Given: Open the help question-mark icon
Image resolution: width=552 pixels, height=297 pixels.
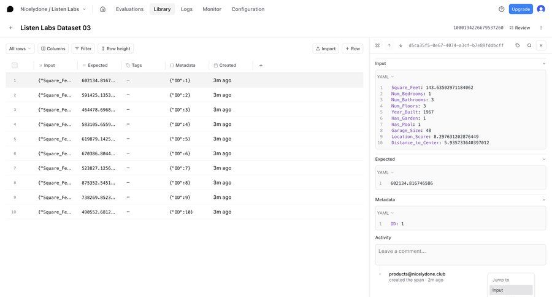Looking at the screenshot, I should [x=501, y=9].
